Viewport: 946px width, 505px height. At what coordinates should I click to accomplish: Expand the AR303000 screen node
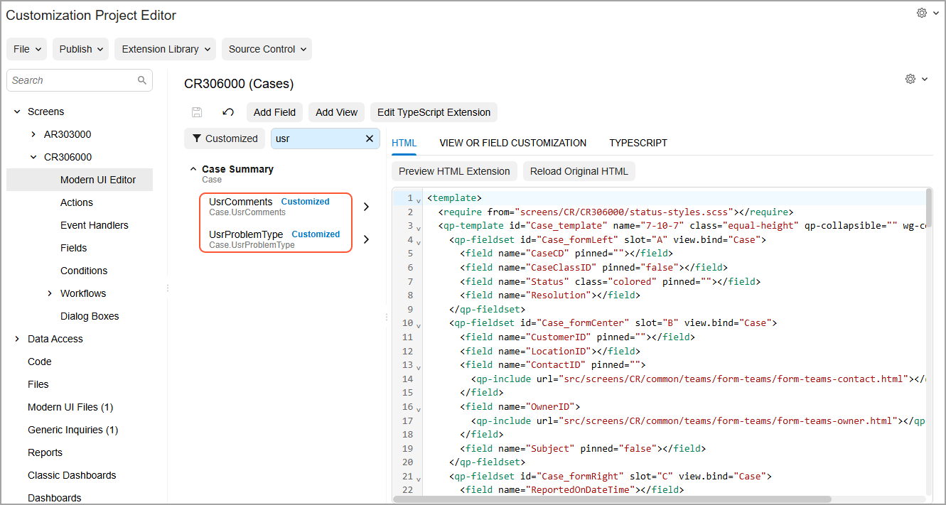33,134
